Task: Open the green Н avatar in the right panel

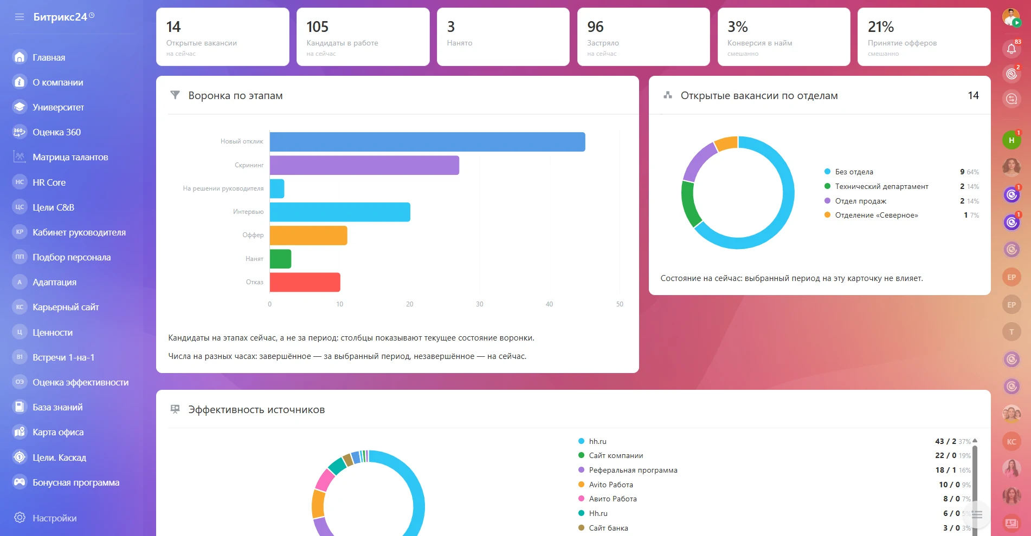Action: [1011, 140]
